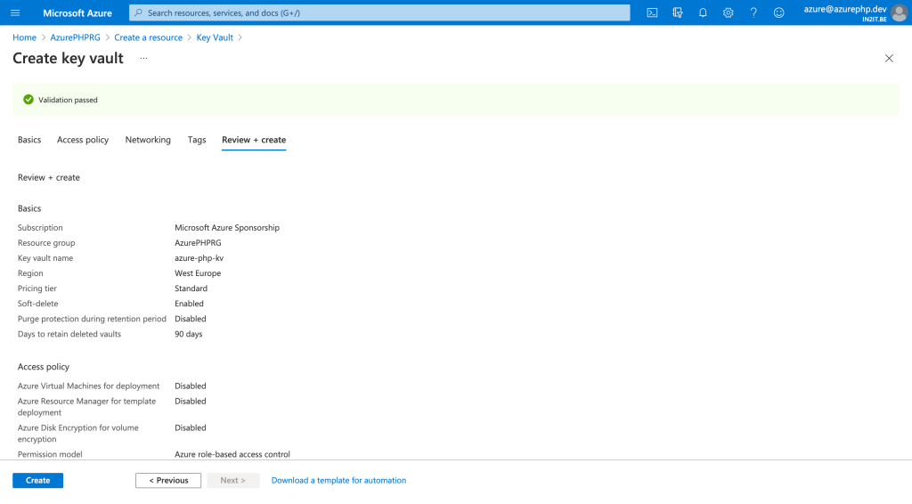Select the pricing tier value Standard
Viewport: 912px width, 504px height.
(x=191, y=288)
